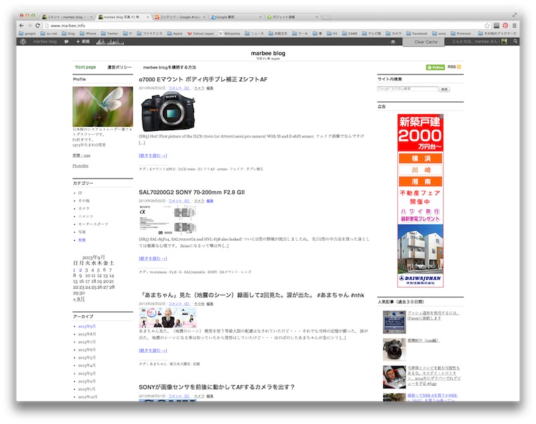
Task: Open the Pinterest bookmark
Action: pyautogui.click(x=461, y=32)
